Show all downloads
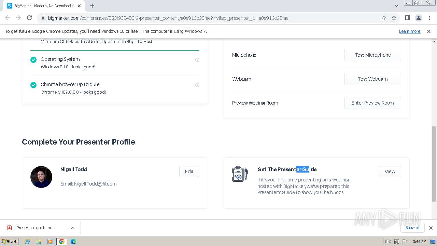Viewport: 437px width, 246px height. (x=412, y=228)
